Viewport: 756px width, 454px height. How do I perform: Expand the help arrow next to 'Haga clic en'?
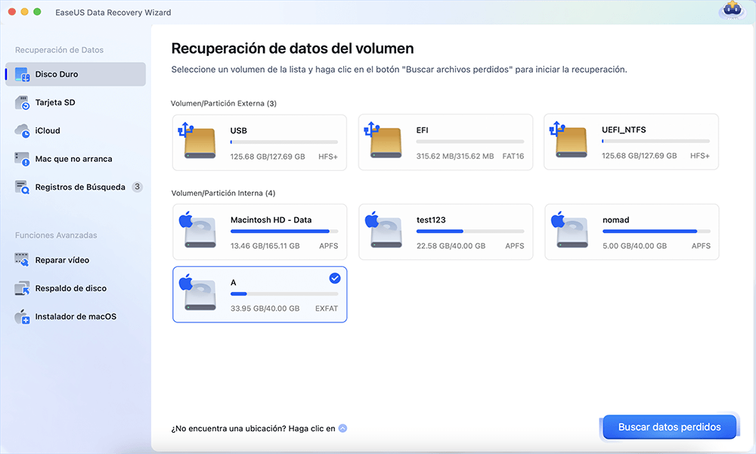[342, 428]
